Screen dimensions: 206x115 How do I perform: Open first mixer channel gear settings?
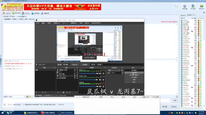[104, 74]
